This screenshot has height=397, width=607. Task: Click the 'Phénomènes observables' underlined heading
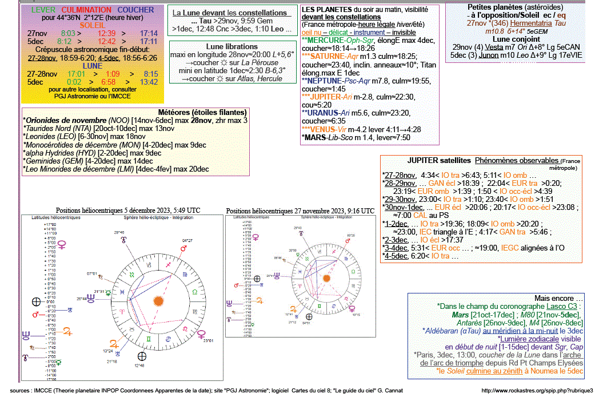(517, 160)
